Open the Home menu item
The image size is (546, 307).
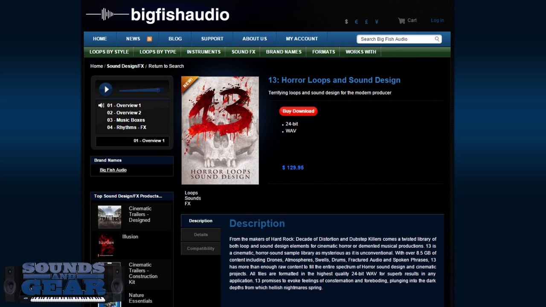tap(100, 39)
